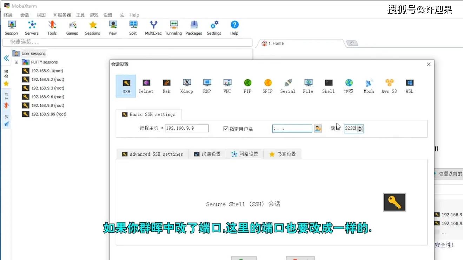Screen dimensions: 463x260
Task: Select Rsh session type
Action: pyautogui.click(x=166, y=86)
